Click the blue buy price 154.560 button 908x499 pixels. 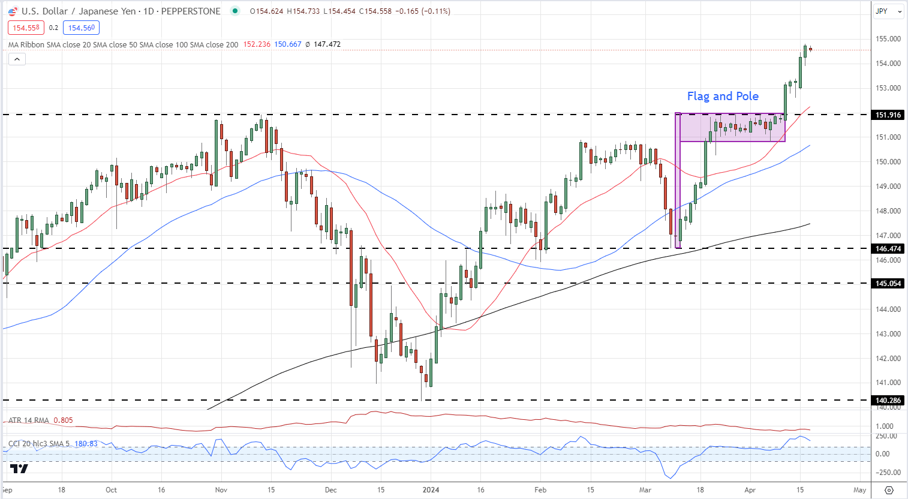tap(82, 28)
